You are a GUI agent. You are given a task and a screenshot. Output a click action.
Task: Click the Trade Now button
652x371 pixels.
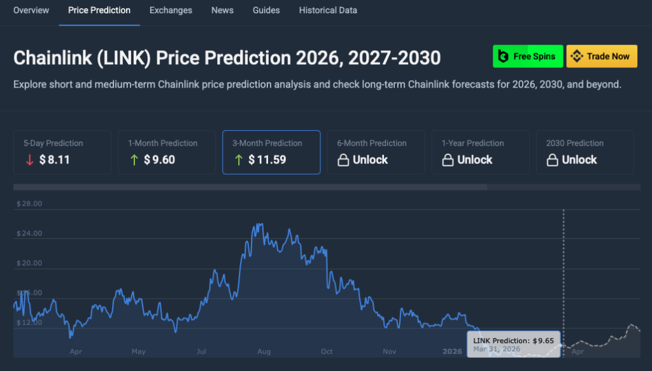(x=602, y=56)
